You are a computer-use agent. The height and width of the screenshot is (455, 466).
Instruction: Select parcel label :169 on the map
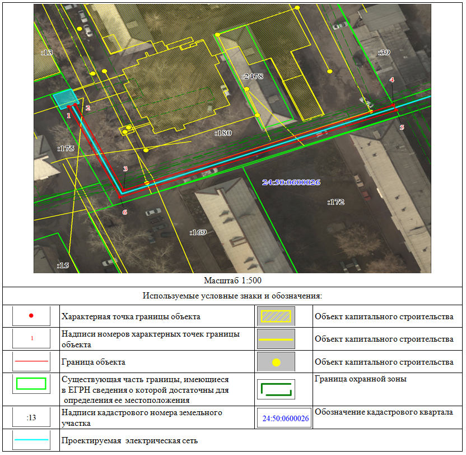198,232
